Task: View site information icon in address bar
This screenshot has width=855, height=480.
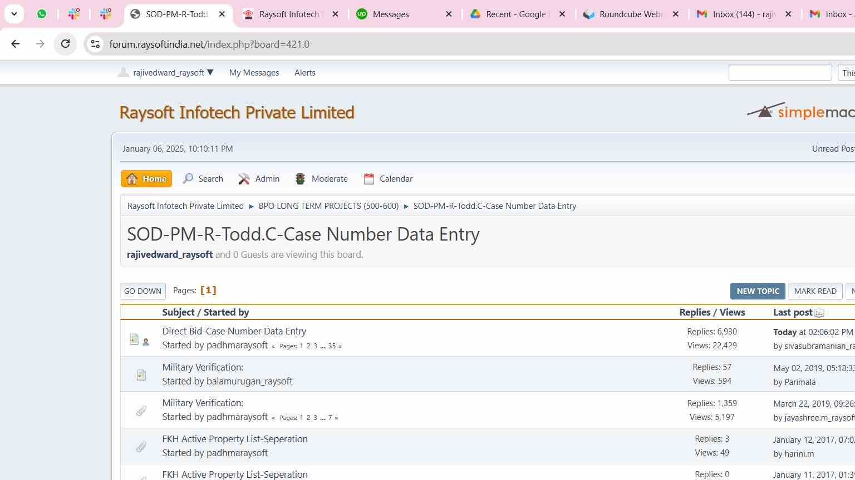Action: tap(95, 44)
